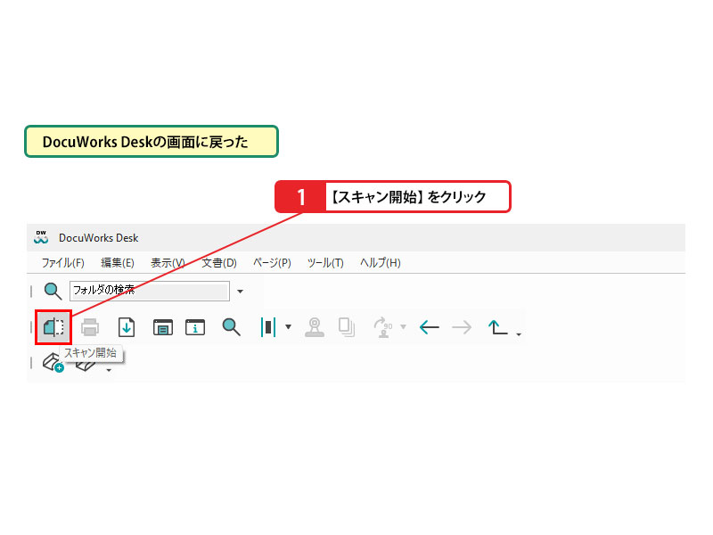Click the DocuWorks Desk title bar logo

41,237
